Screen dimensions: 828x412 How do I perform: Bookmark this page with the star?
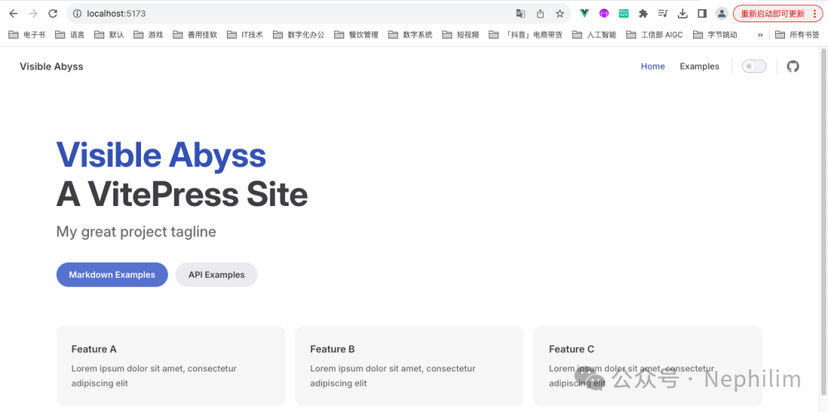(x=560, y=14)
